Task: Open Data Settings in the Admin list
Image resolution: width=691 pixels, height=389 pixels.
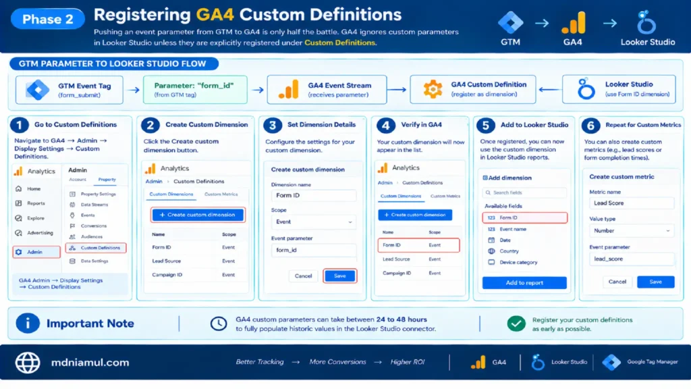Action: 89,261
